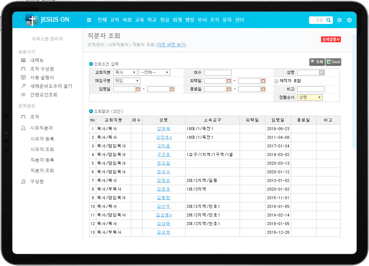Click the settings gear icon

coord(339,20)
